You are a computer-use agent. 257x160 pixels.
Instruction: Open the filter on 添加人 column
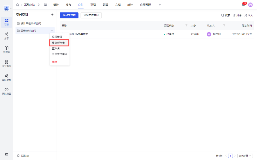224,25
